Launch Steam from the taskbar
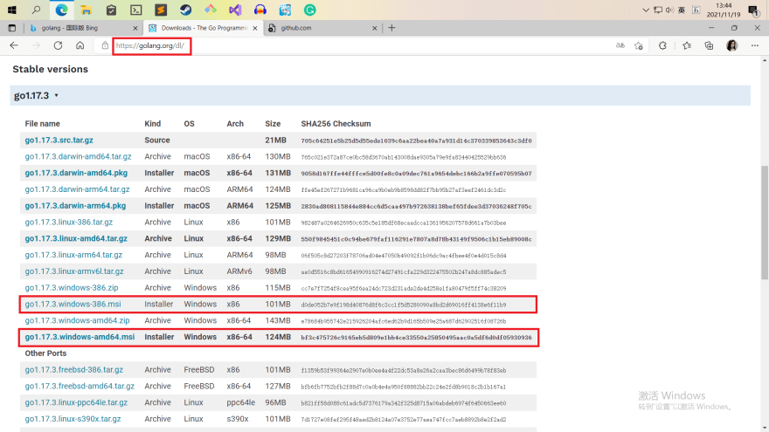The image size is (769, 432). [185, 10]
